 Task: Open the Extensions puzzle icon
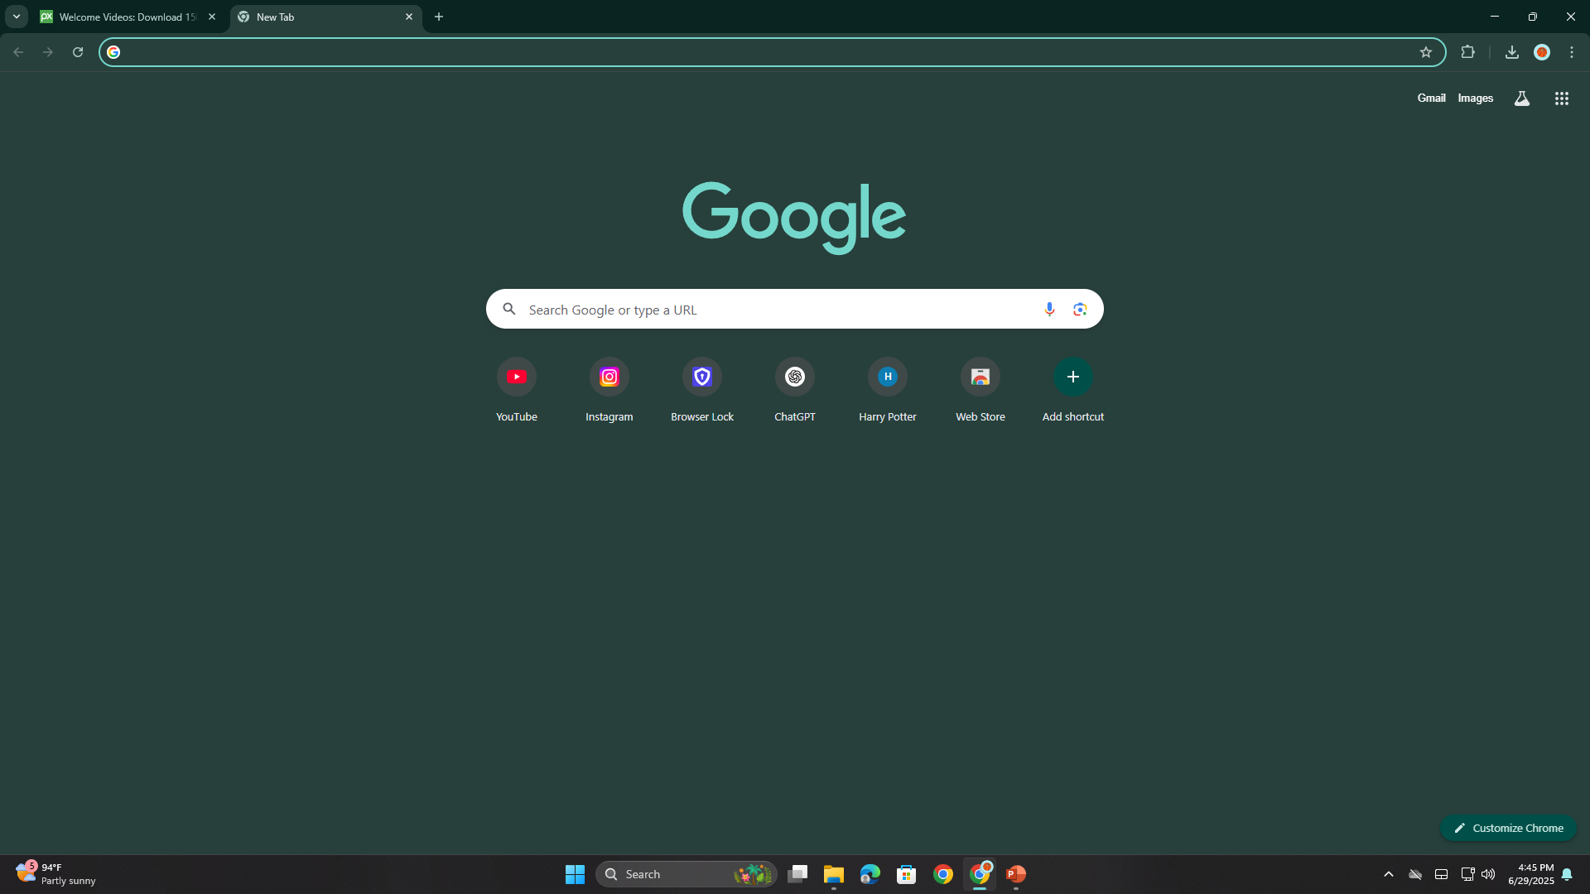[x=1468, y=52]
